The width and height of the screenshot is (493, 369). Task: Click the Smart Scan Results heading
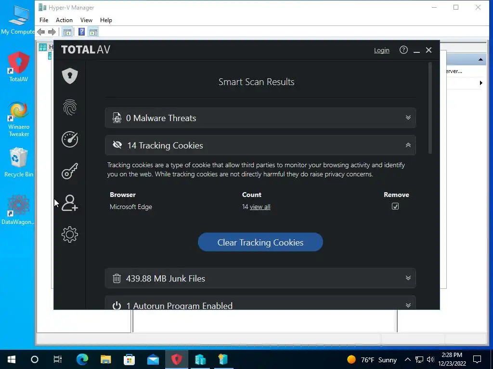pyautogui.click(x=256, y=82)
